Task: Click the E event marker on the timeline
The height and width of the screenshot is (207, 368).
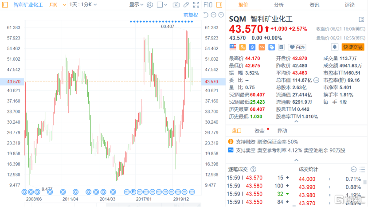Action: pyautogui.click(x=133, y=192)
